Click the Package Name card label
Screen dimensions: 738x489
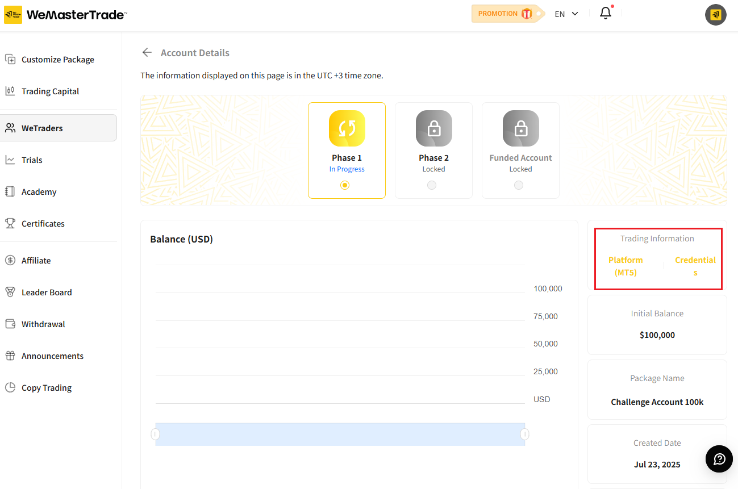657,378
